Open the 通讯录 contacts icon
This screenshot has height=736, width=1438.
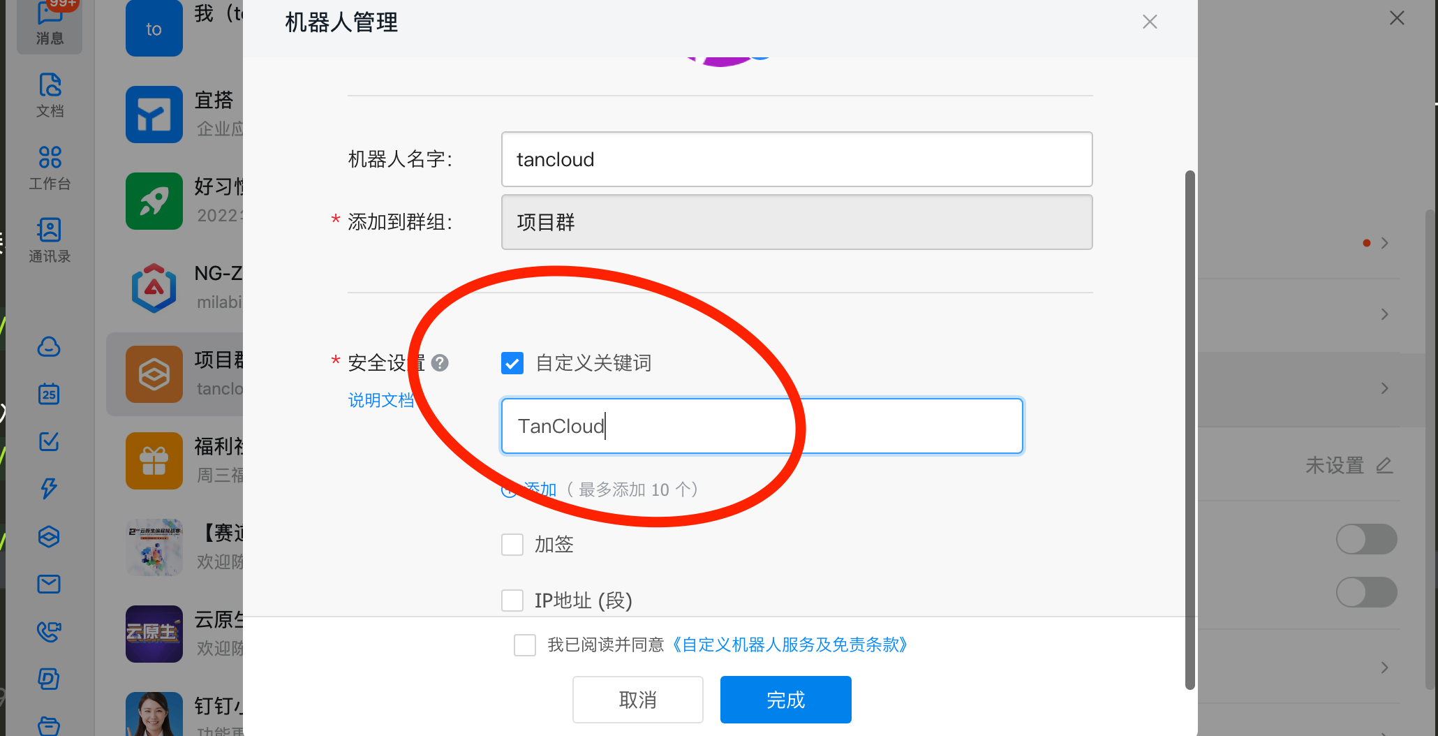pos(50,240)
